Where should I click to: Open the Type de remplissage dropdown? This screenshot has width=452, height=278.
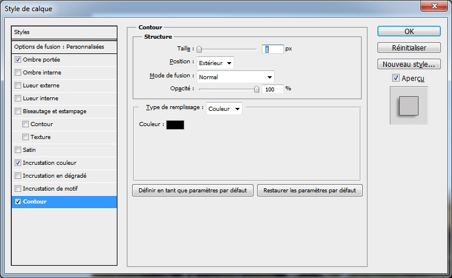[x=224, y=109]
